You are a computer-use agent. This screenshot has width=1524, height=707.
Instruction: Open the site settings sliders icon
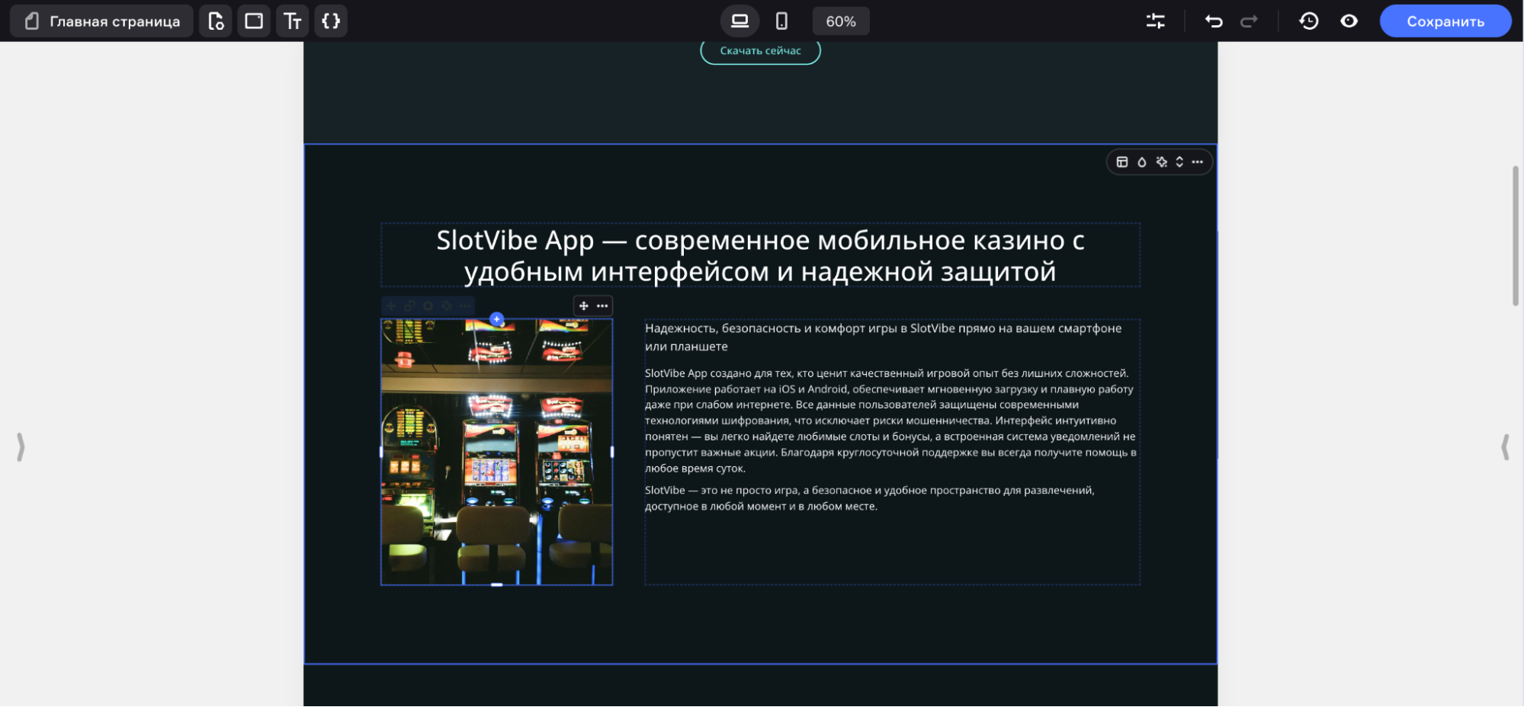[1156, 21]
